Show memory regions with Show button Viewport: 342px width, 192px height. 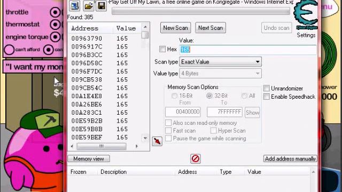[x=252, y=113]
